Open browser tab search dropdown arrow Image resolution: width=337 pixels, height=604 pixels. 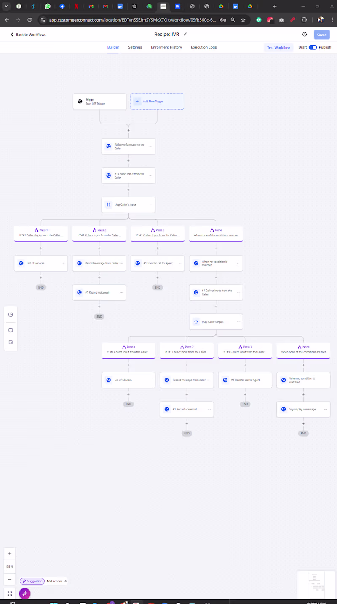6,6
